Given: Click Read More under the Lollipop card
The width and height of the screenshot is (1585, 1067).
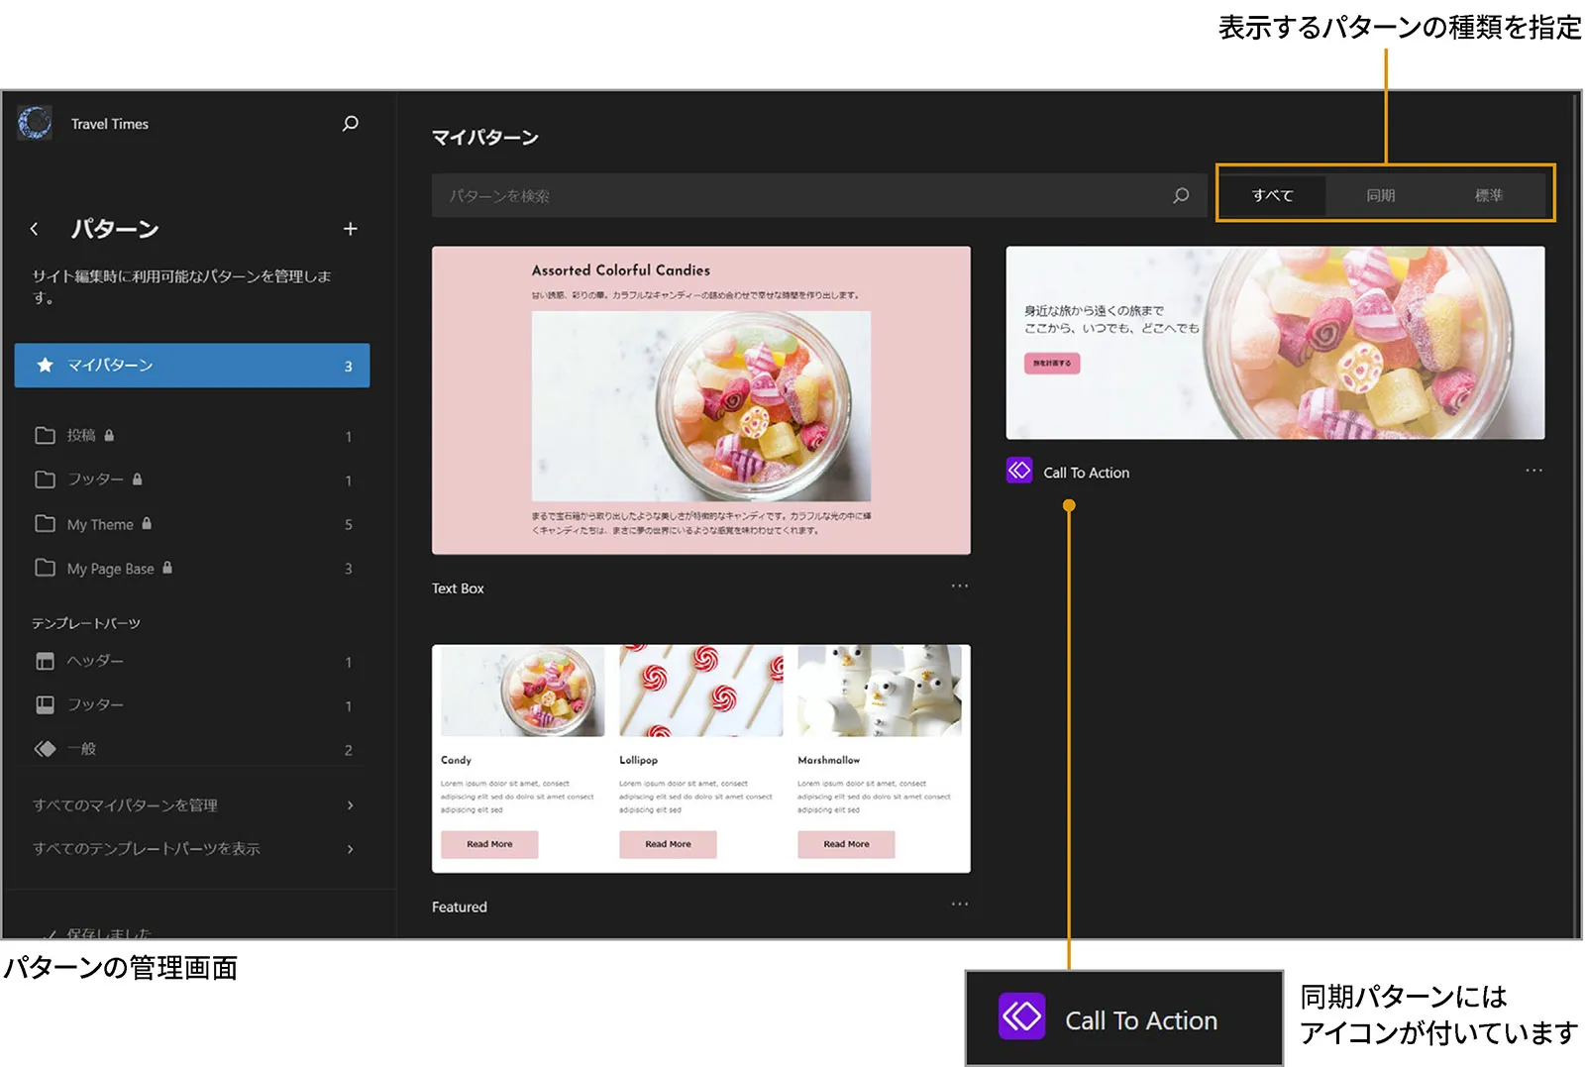Looking at the screenshot, I should 668,844.
